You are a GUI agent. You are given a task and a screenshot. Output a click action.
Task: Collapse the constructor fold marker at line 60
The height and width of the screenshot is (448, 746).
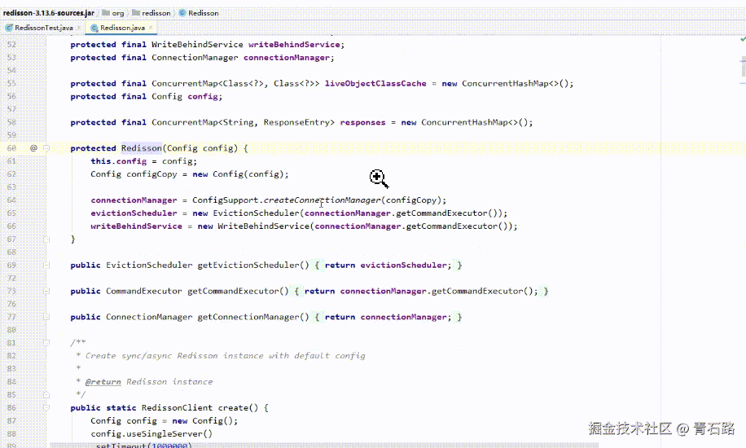46,148
